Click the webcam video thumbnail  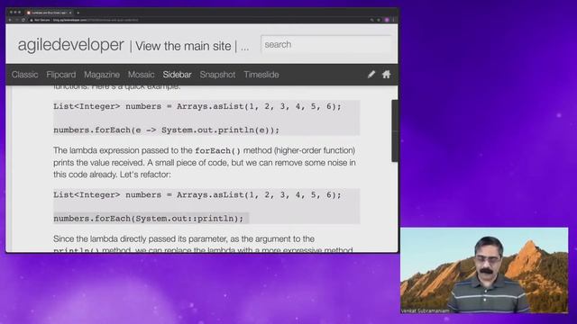[484, 270]
